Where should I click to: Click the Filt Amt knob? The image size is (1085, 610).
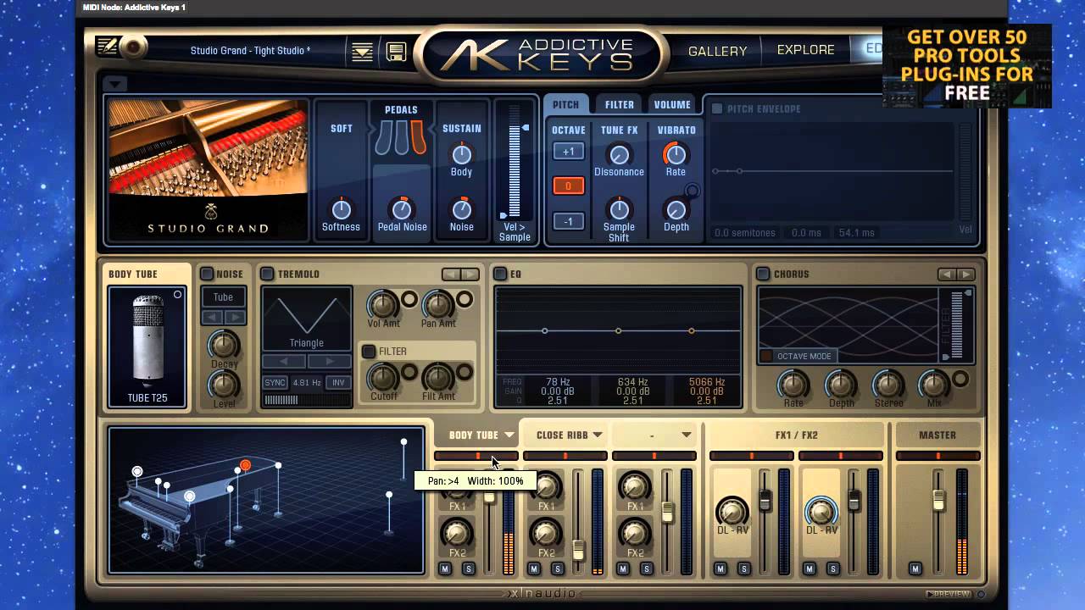437,377
